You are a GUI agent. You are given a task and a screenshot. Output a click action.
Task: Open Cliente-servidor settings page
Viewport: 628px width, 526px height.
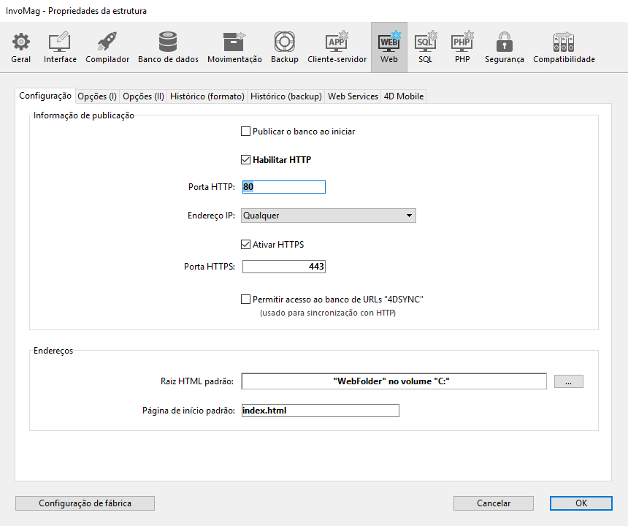pos(337,47)
